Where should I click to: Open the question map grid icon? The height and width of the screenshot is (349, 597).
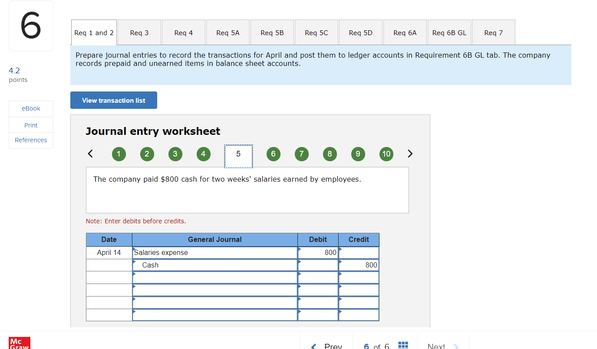403,345
